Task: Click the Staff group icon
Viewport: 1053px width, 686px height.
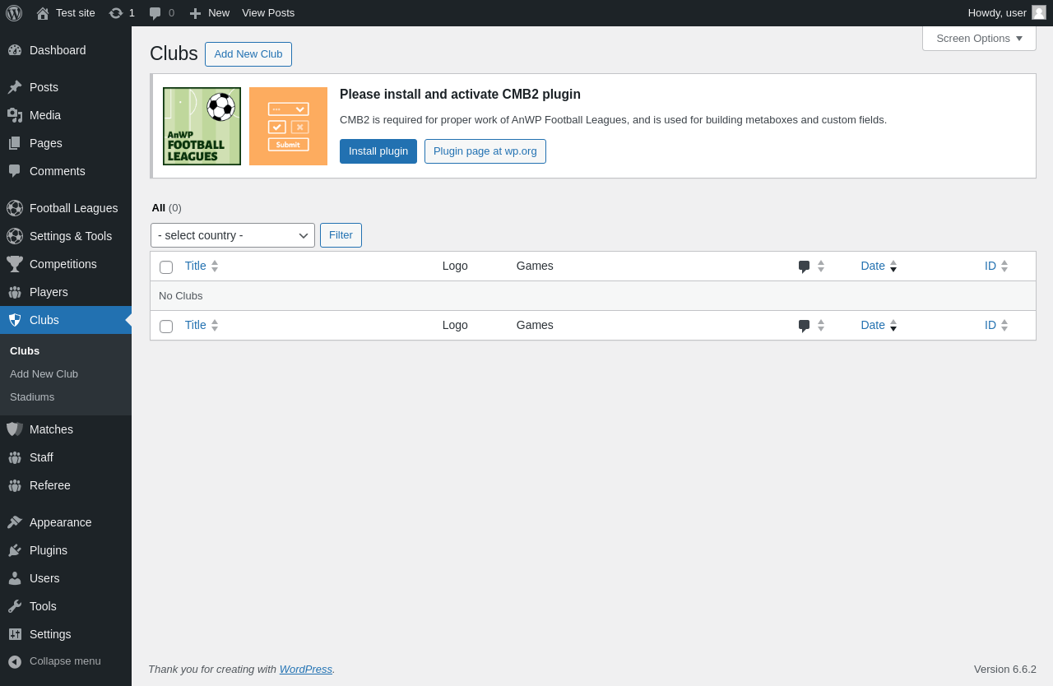Action: point(15,457)
